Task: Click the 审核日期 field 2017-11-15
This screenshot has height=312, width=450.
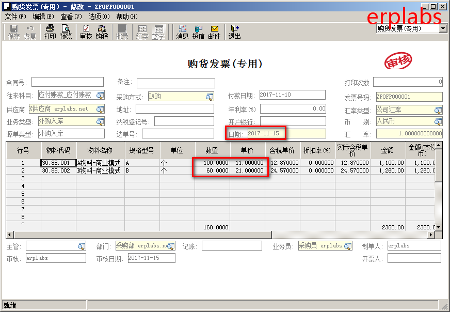Action: 152,258
